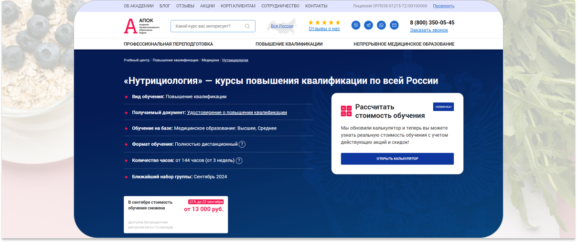Show help for Количество часов question mark
The height and width of the screenshot is (242, 577).
[x=239, y=161]
